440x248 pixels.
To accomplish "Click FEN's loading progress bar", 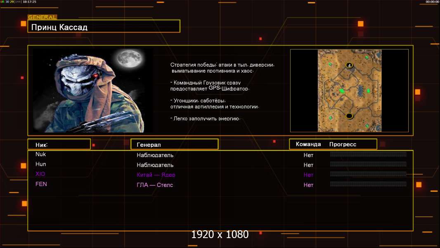I will pyautogui.click(x=368, y=184).
